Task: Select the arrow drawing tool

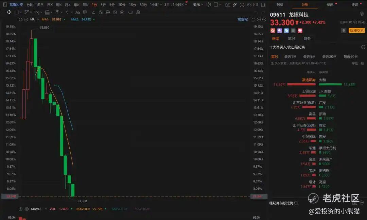Action: 67,12
